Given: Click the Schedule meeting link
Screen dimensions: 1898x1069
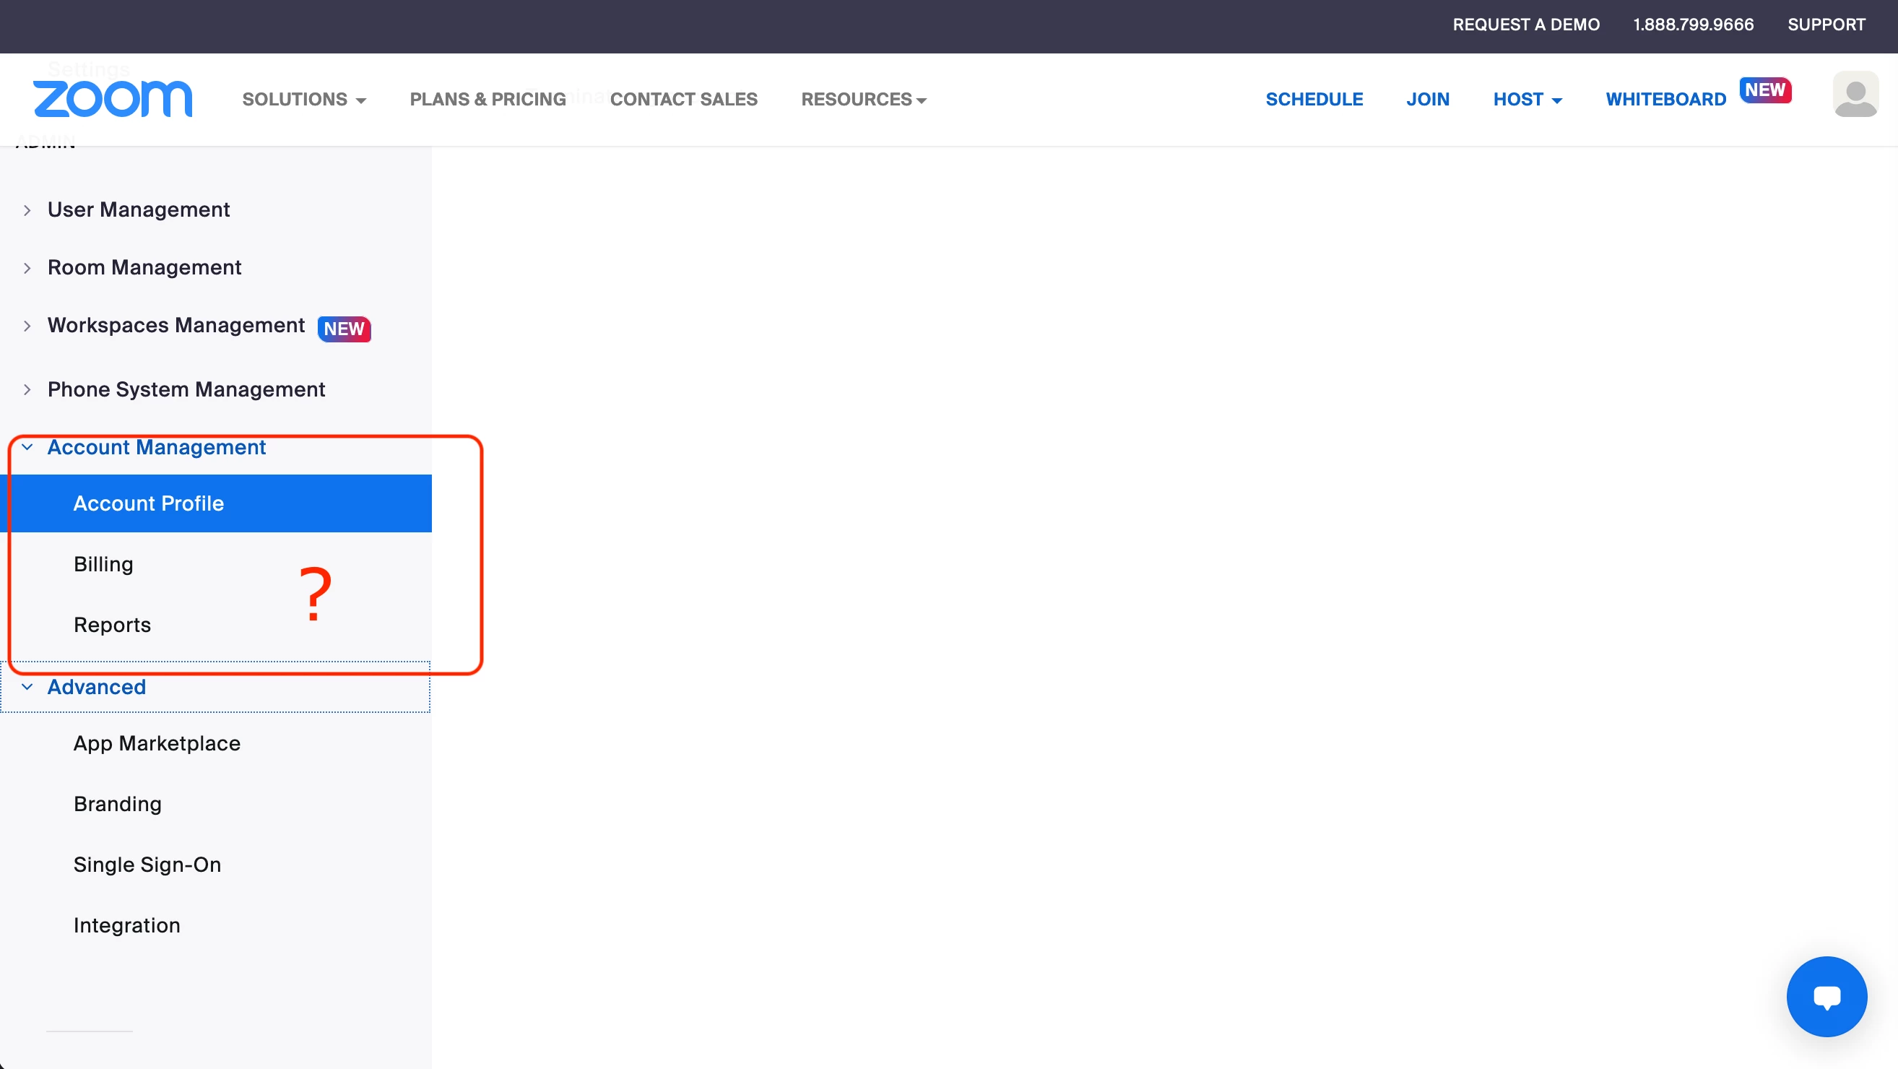Looking at the screenshot, I should (x=1314, y=99).
